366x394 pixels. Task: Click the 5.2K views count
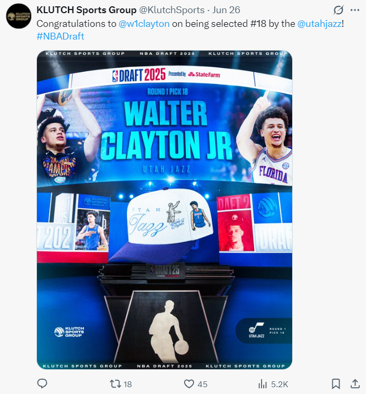click(280, 384)
